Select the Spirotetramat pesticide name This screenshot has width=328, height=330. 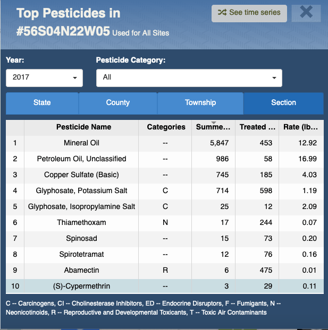(x=81, y=255)
